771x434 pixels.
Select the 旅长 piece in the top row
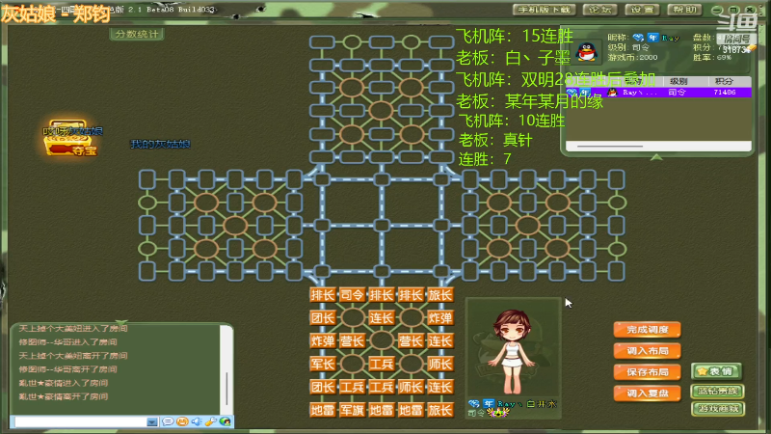[x=440, y=295]
